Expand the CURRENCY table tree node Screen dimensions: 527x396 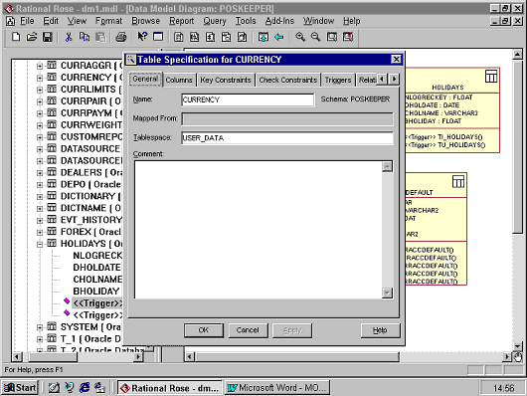[x=40, y=78]
